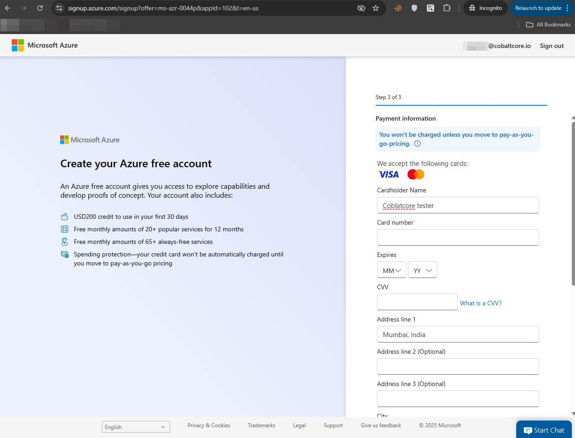
Task: Reload the page with refresh icon
Action: point(40,8)
